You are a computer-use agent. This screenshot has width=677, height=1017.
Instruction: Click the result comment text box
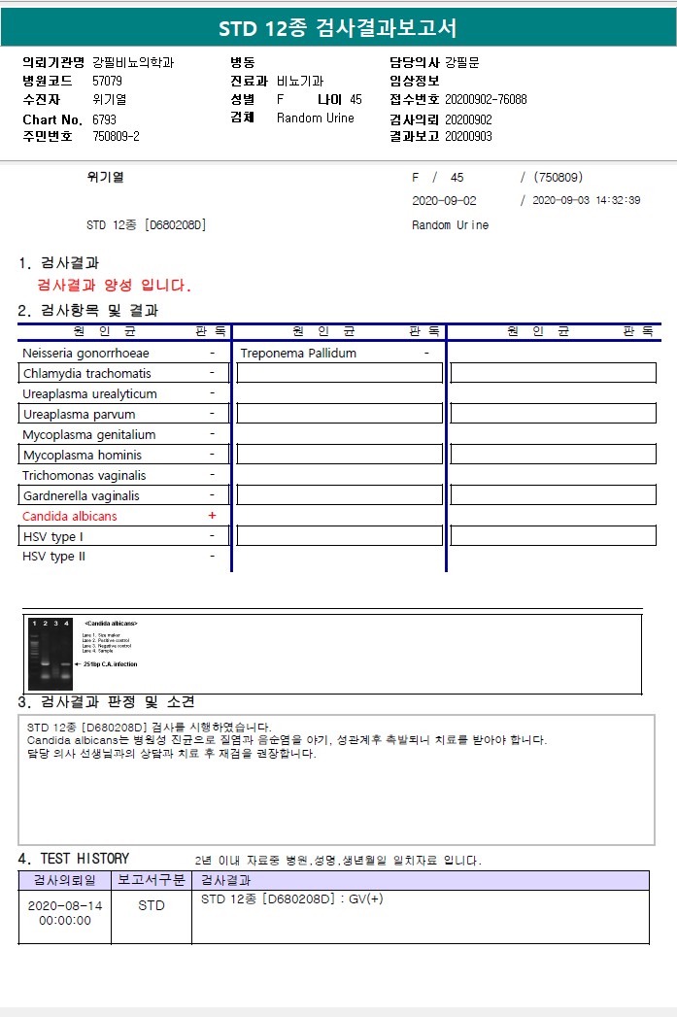(336, 780)
